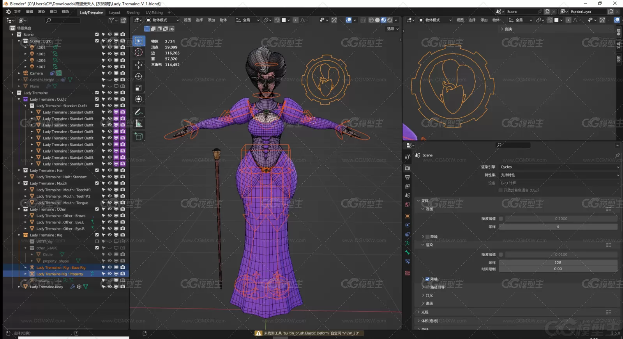The width and height of the screenshot is (623, 339).
Task: Collapse the Lady Tremaine : Mouth collection
Action: pyautogui.click(x=19, y=183)
